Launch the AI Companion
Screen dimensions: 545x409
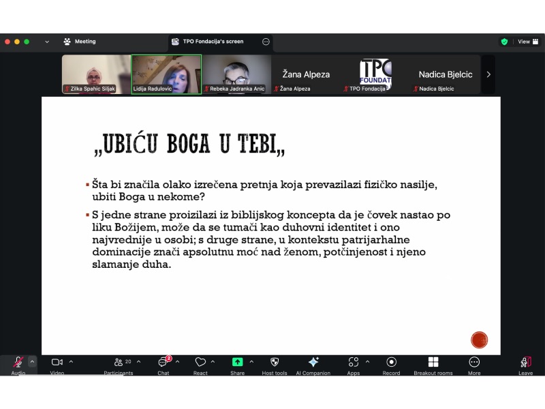coord(313,363)
